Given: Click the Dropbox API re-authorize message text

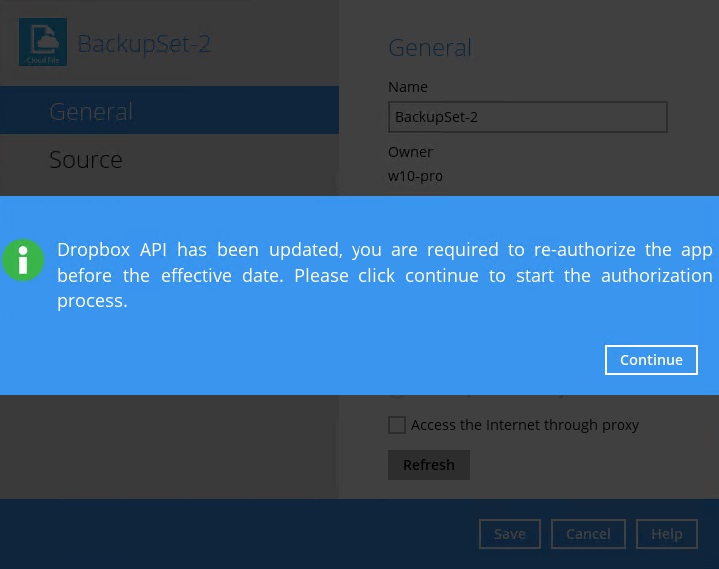Looking at the screenshot, I should point(384,276).
